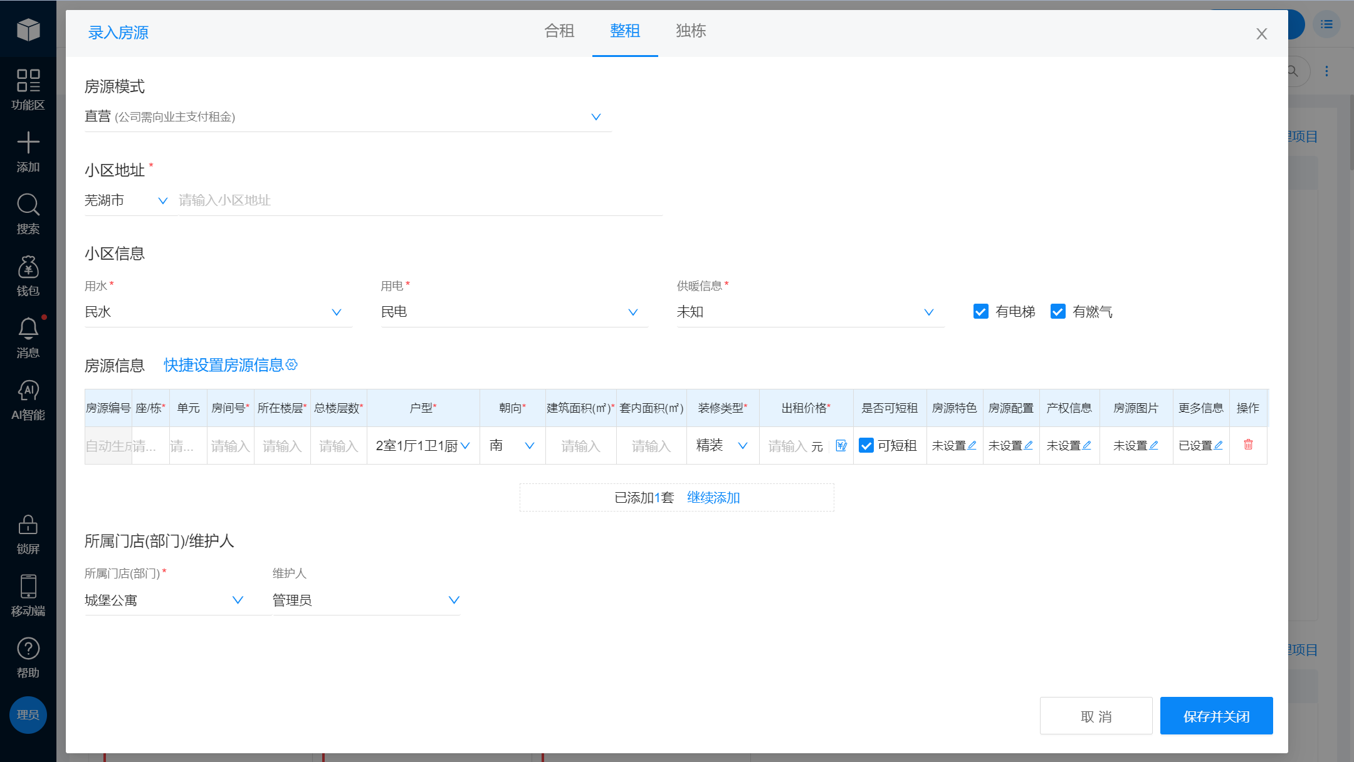Delete the room row with trash icon
The image size is (1354, 762).
pos(1248,445)
